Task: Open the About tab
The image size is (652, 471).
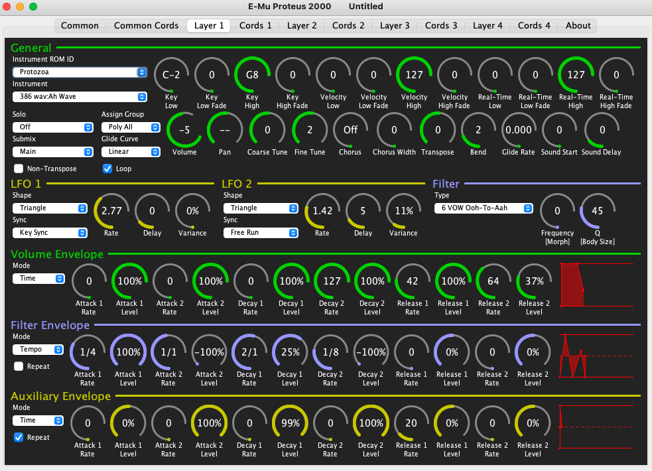Action: point(578,26)
